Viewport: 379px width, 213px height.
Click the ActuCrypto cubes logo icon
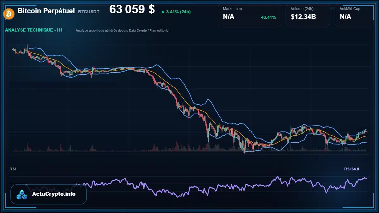22,195
